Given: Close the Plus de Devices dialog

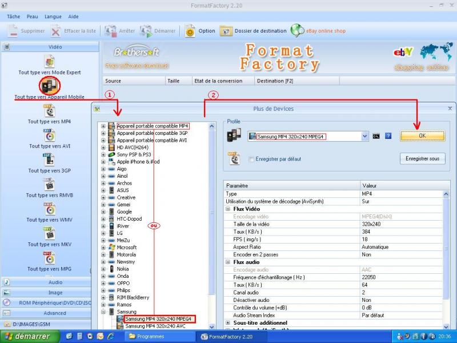Looking at the screenshot, I should pyautogui.click(x=450, y=109).
